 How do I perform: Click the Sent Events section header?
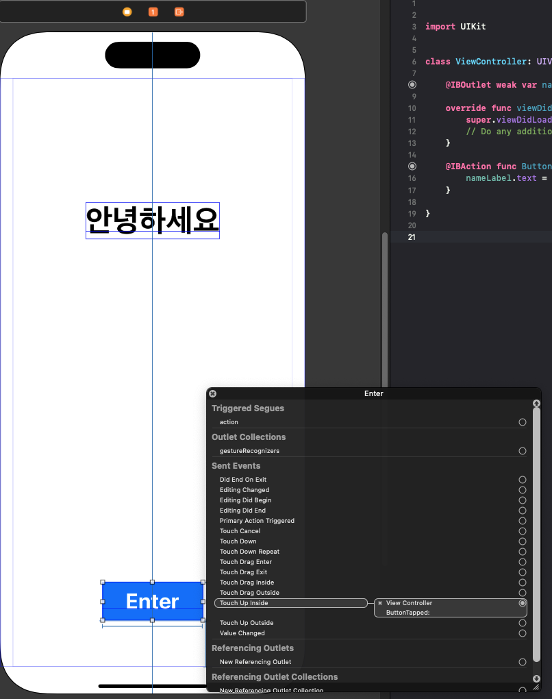tap(236, 466)
